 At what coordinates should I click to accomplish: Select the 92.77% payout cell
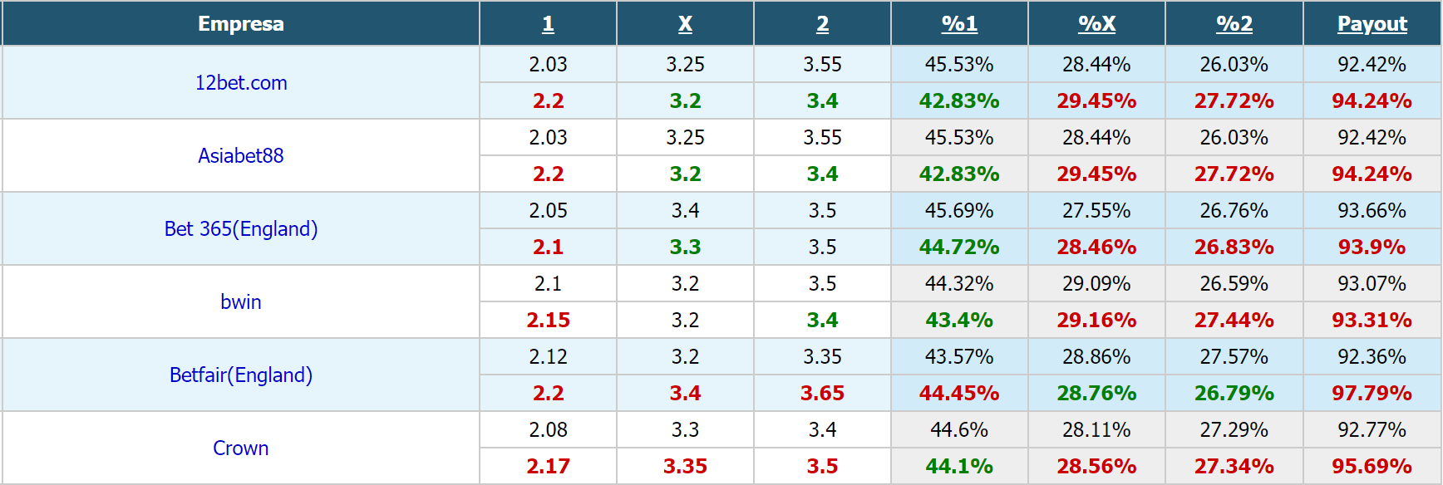1372,430
